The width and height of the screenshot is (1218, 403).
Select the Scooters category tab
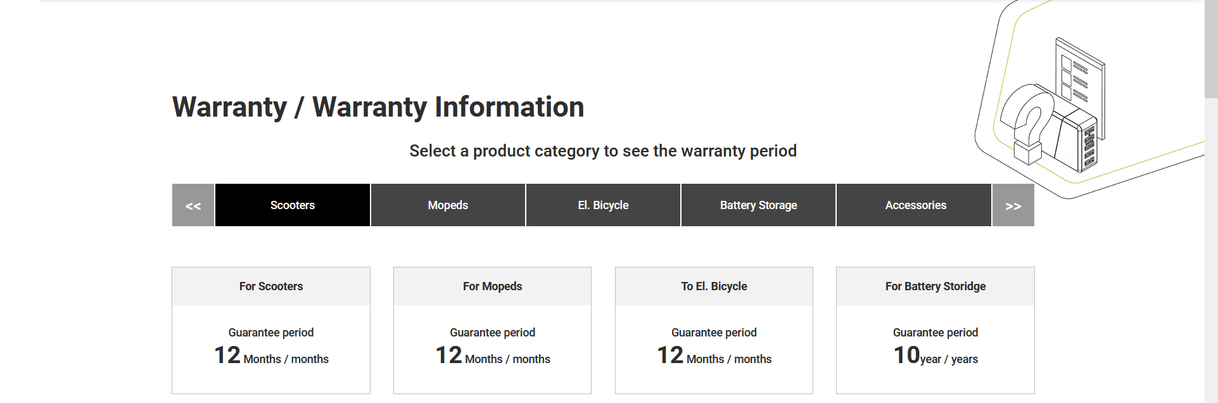tap(293, 205)
